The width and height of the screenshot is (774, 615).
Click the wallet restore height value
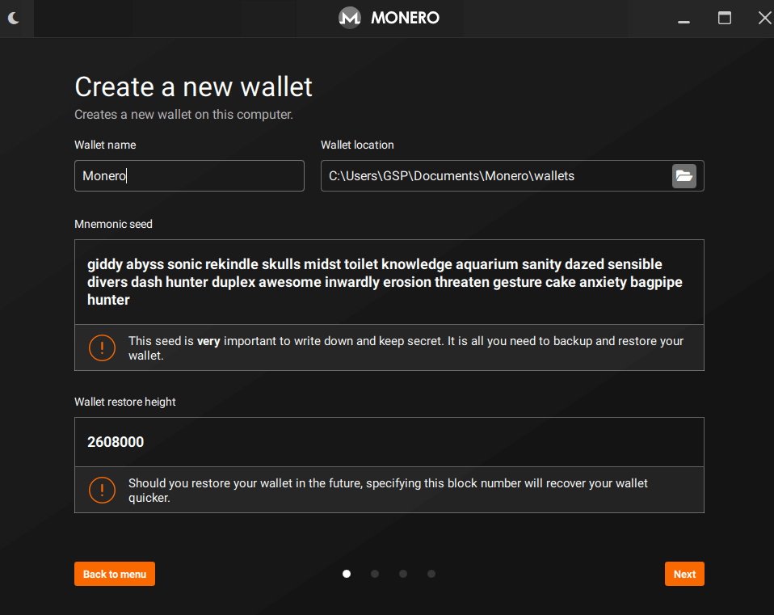click(x=389, y=441)
